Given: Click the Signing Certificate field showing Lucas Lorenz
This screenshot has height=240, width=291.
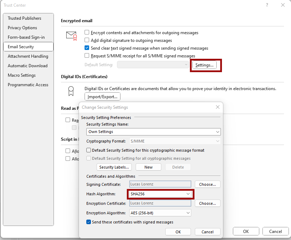Looking at the screenshot, I should [160, 184].
